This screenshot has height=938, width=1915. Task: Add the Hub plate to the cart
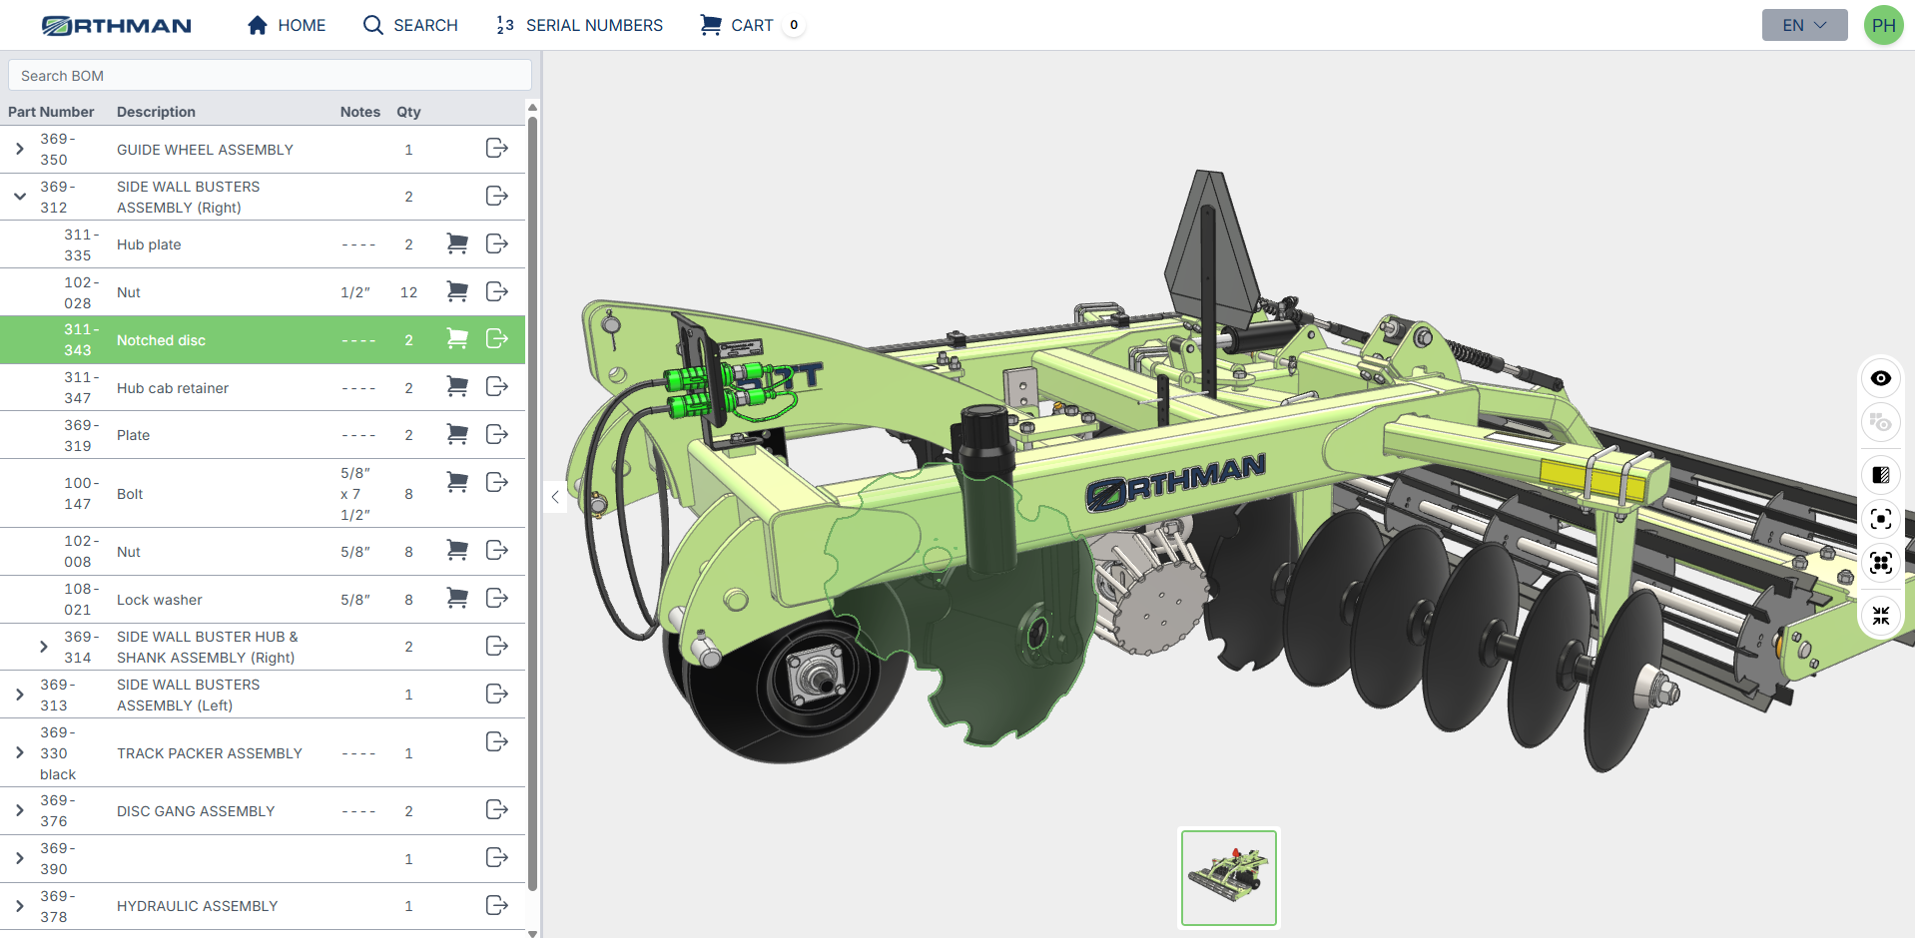457,243
